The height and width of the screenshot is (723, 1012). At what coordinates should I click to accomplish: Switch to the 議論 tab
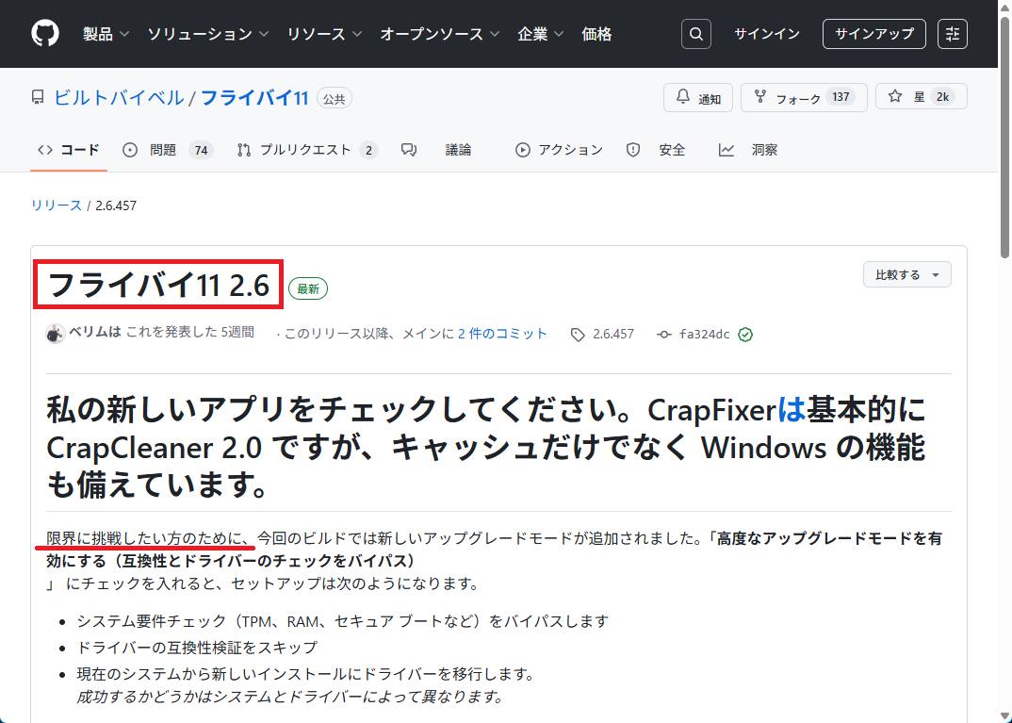(x=436, y=150)
